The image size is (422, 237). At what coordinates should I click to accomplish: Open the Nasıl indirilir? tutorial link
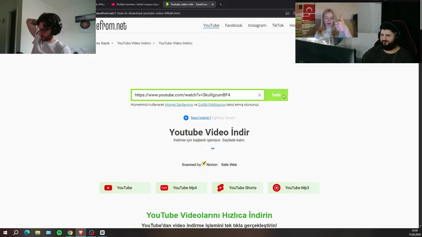201,118
